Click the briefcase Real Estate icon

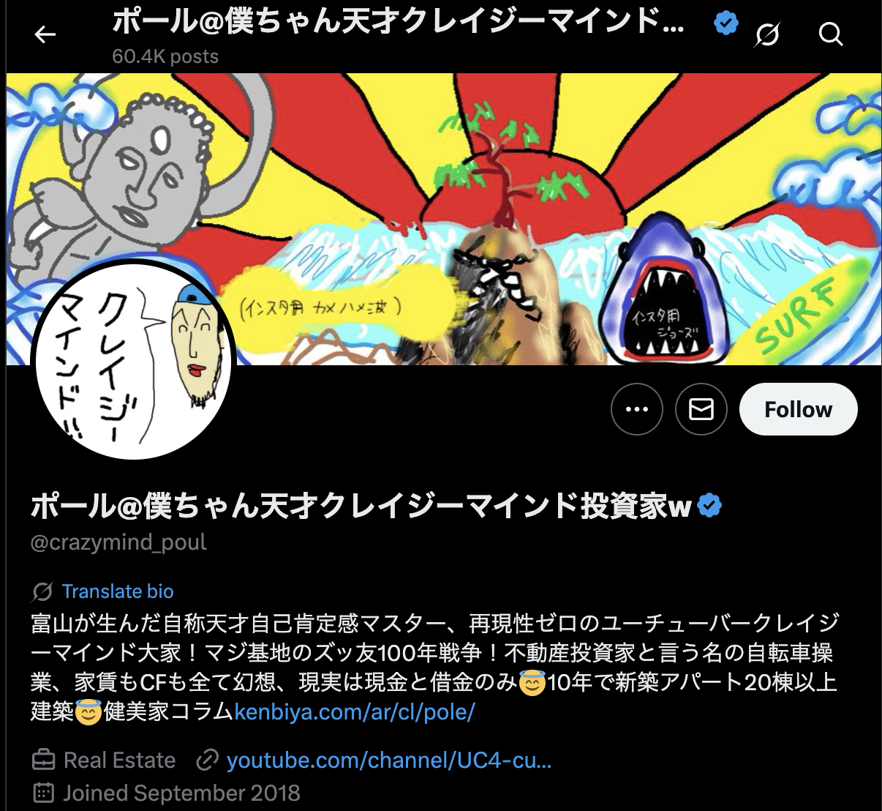pyautogui.click(x=44, y=760)
